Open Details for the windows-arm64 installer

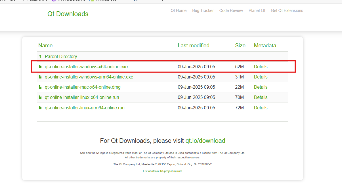[x=261, y=77]
